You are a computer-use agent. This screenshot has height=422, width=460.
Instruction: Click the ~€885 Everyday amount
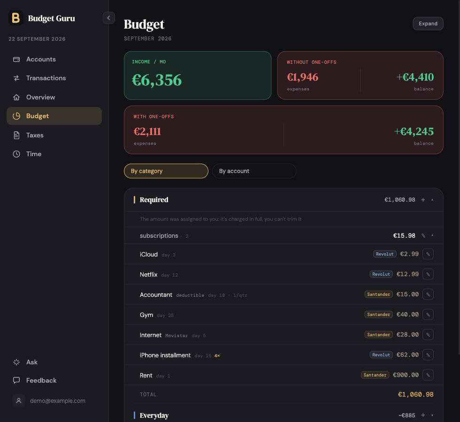click(x=406, y=415)
